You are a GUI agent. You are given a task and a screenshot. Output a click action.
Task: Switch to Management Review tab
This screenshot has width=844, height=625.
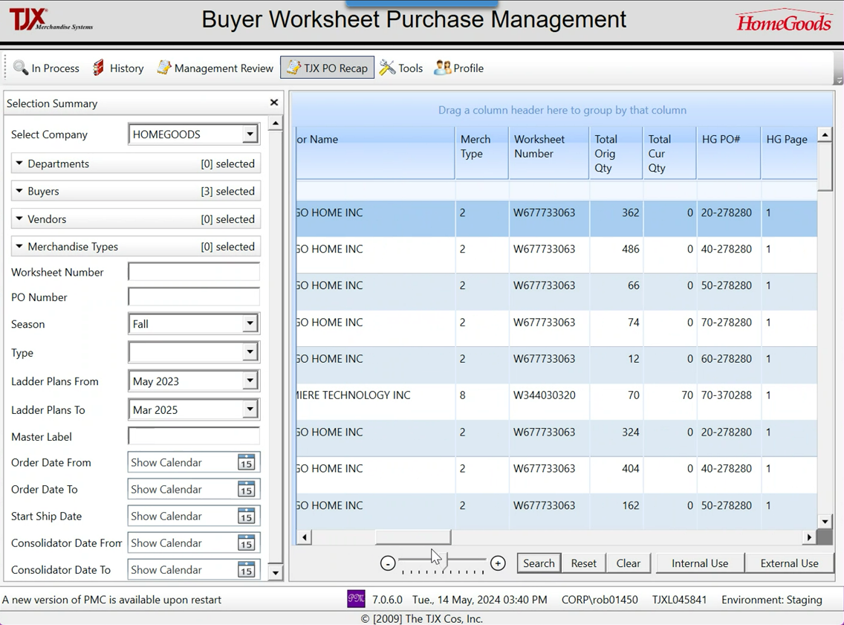point(215,68)
